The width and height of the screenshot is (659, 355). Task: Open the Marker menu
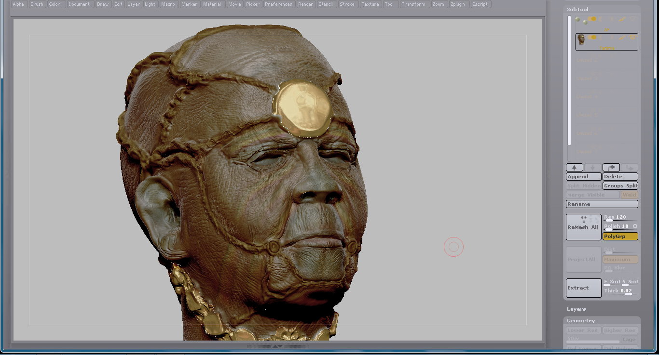(x=190, y=4)
